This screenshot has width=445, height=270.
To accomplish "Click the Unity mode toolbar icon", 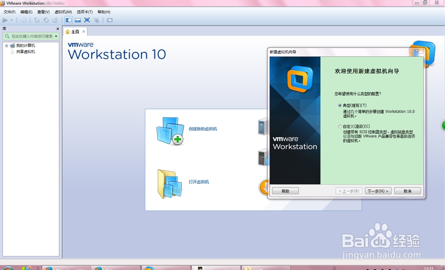I will point(97,20).
